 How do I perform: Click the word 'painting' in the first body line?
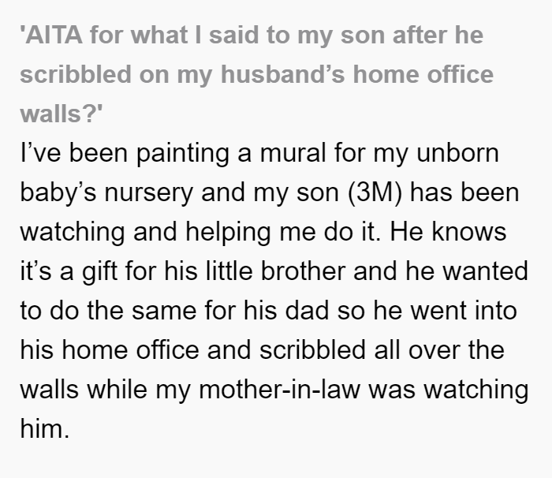183,155
